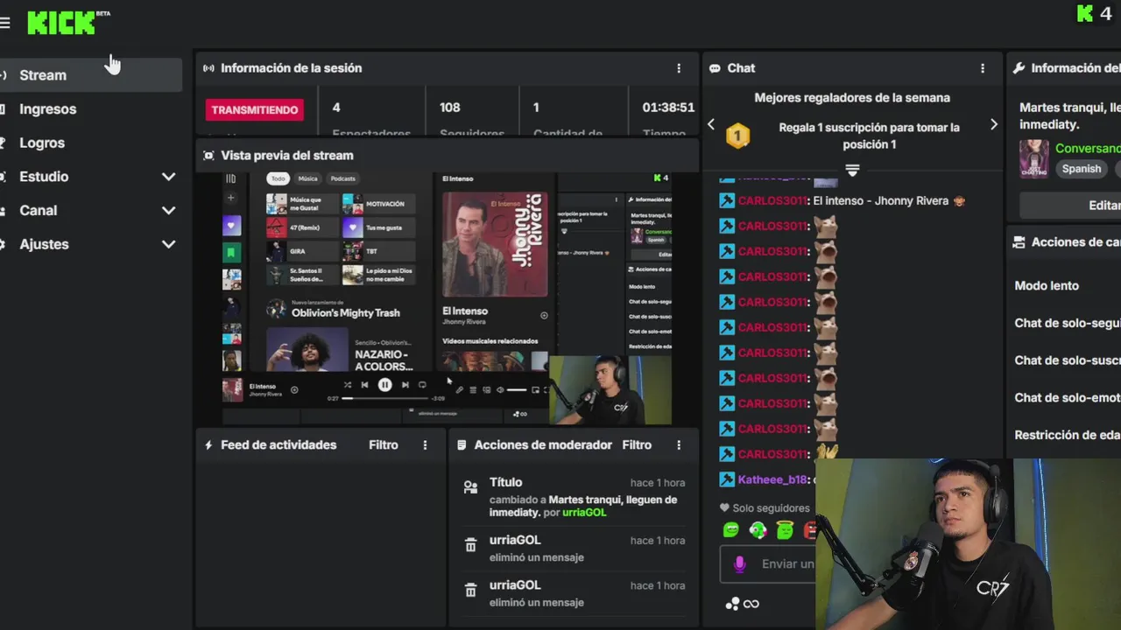This screenshot has height=630, width=1121.
Task: Click the 4 viewers count in session info
Action: [x=336, y=108]
